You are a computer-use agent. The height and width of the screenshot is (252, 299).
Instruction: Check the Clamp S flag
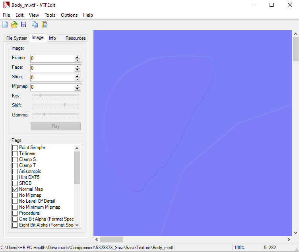coord(15,159)
